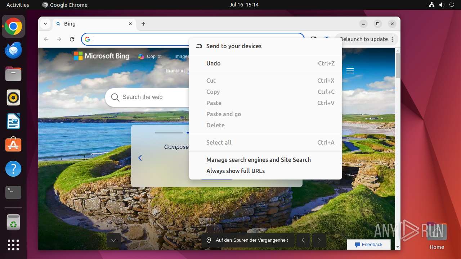Go forward with browser forward arrow
461x259 pixels.
59,39
